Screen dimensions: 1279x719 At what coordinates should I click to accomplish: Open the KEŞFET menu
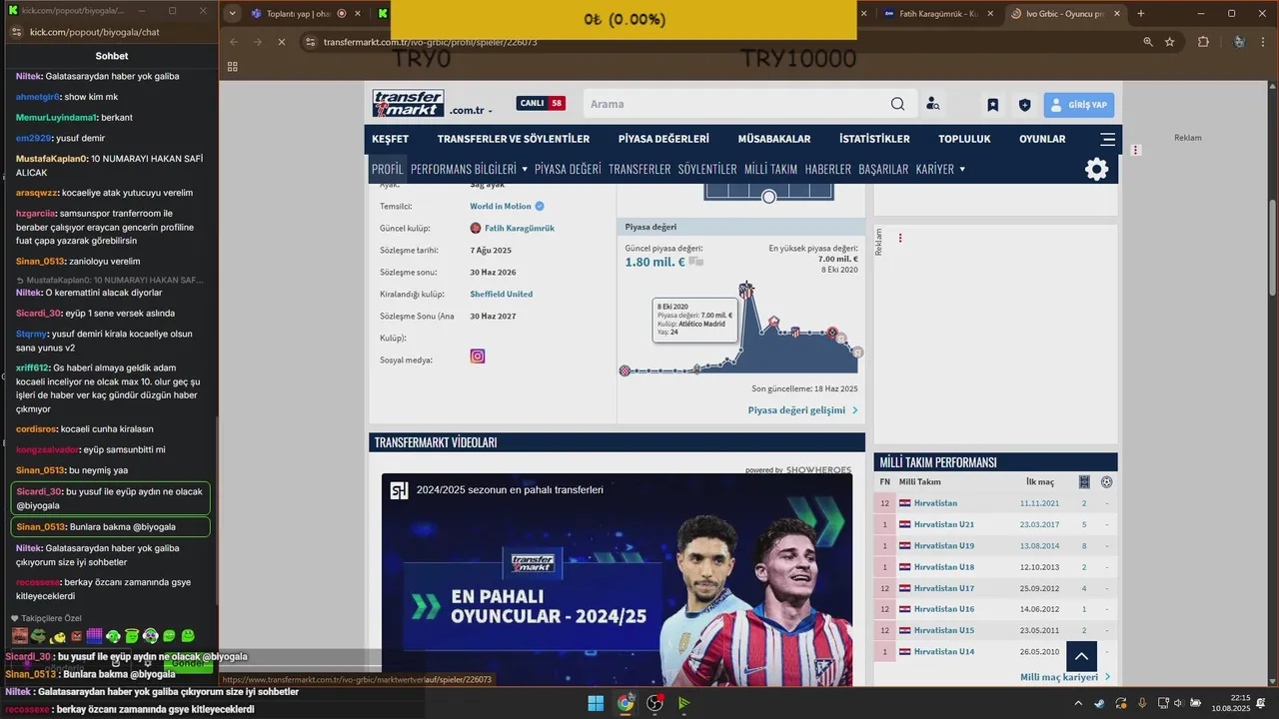(391, 139)
